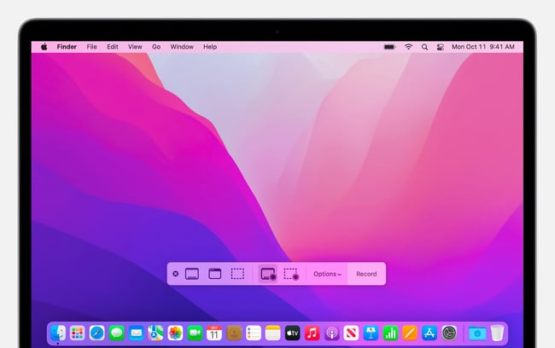Pick Capture Selected Portion tool

pos(237,274)
